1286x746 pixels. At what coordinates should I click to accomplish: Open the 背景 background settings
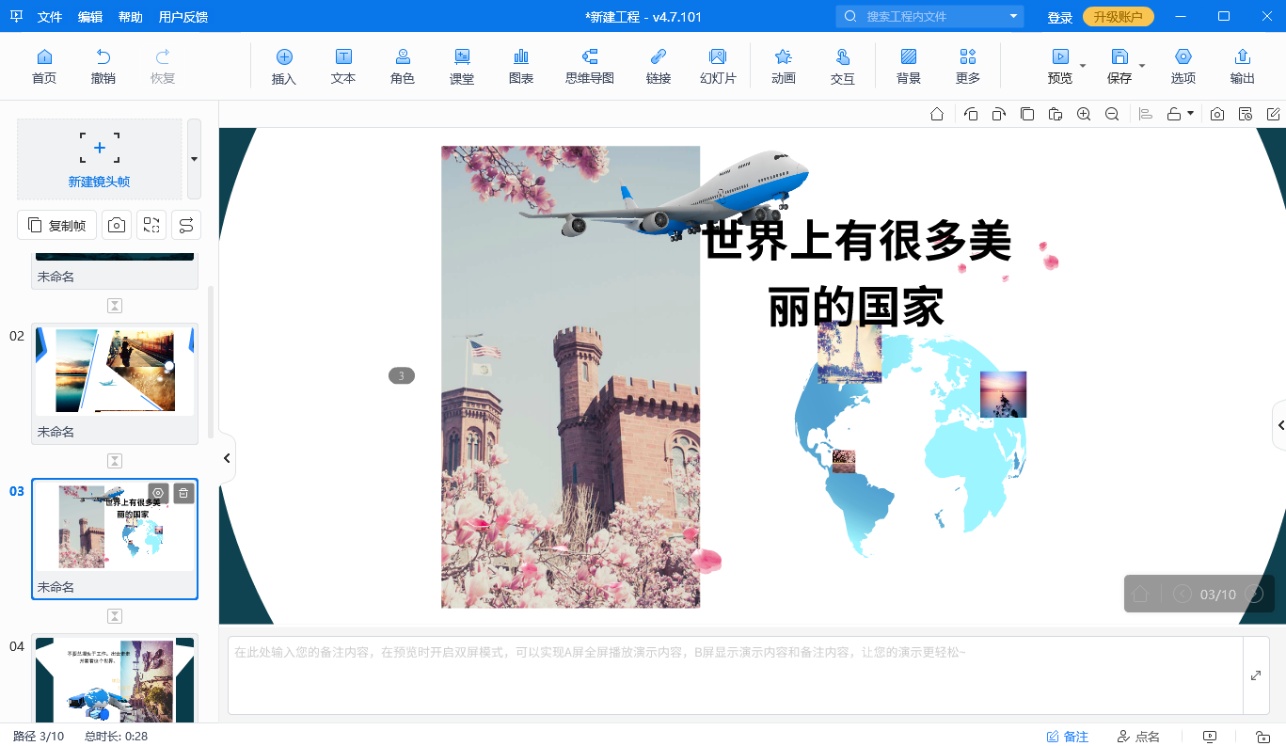pos(909,67)
